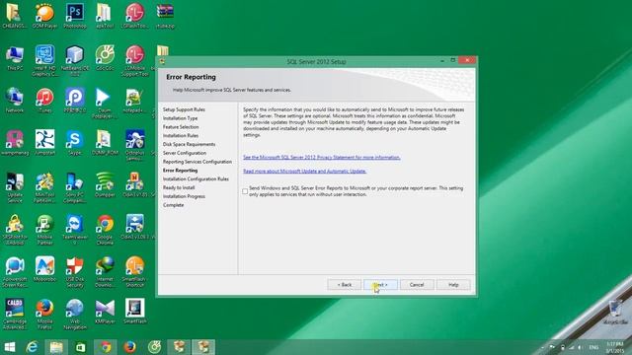
Task: Select the Setup Support Rules step
Action: pos(184,109)
